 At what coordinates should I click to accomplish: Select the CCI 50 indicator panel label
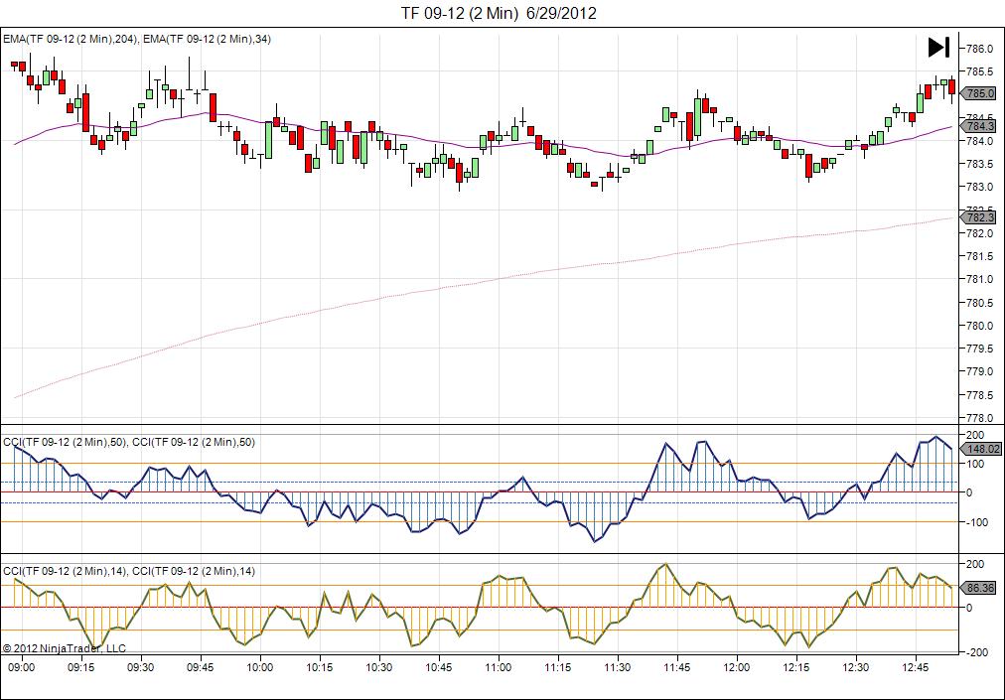(129, 442)
